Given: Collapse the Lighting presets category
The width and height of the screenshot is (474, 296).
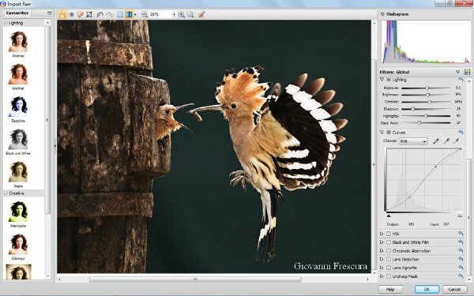Looking at the screenshot, I should point(6,23).
